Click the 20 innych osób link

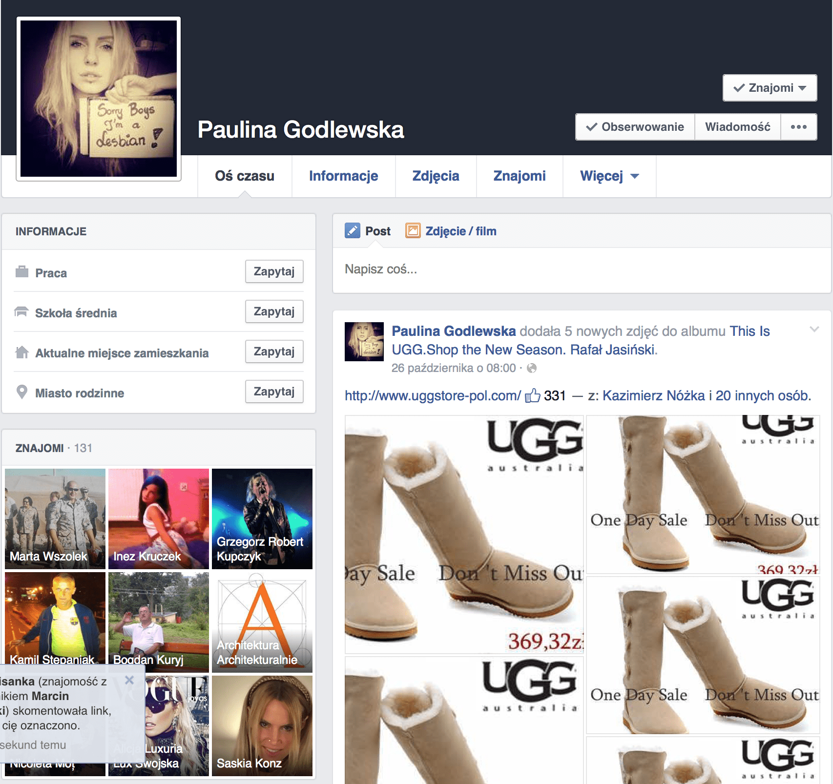(x=762, y=395)
